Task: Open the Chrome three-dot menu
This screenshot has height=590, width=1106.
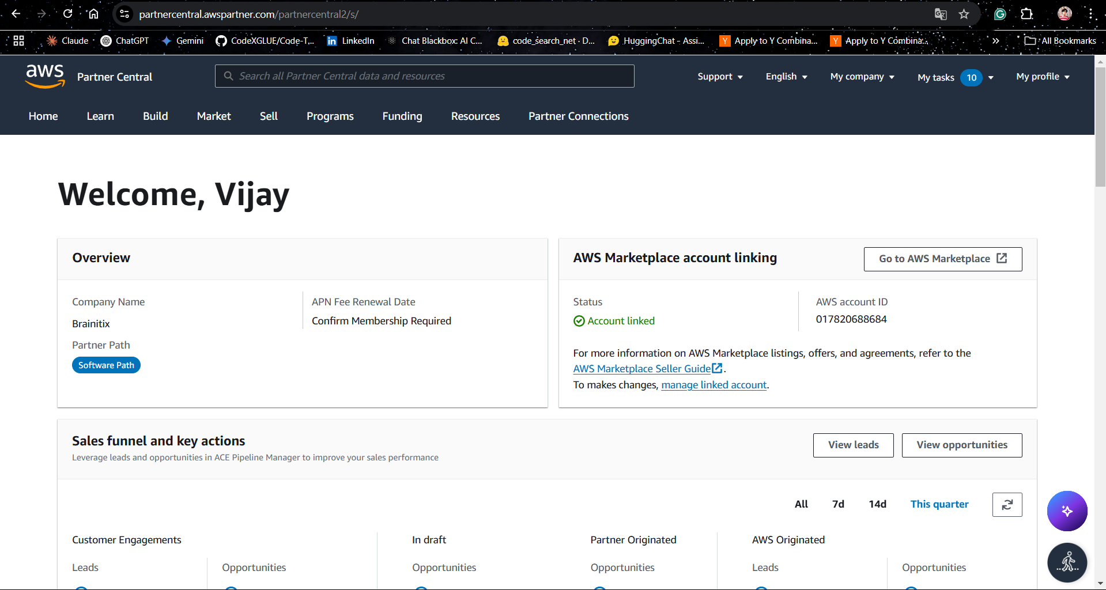Action: pos(1091,14)
